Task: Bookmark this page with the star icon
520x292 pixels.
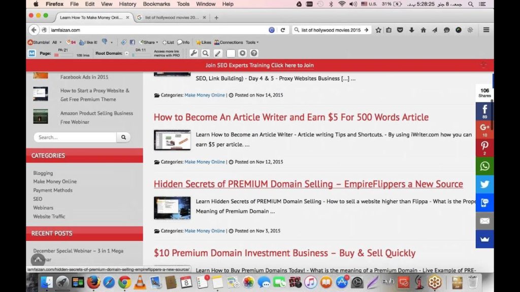Action: tap(378, 30)
